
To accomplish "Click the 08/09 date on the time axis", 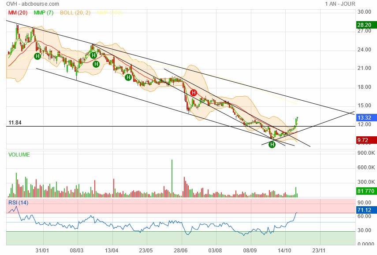I will click(250, 251).
